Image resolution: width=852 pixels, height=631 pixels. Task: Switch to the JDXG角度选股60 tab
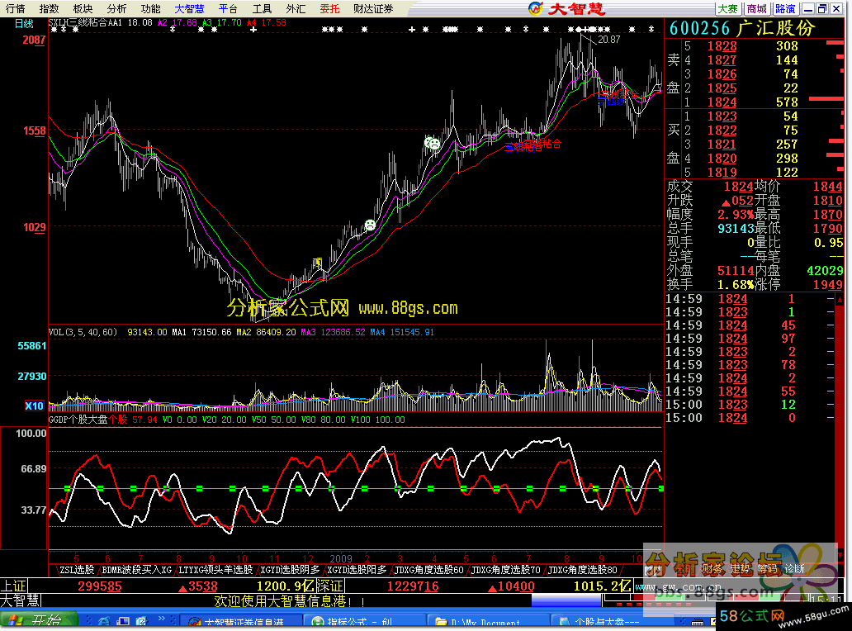click(428, 570)
